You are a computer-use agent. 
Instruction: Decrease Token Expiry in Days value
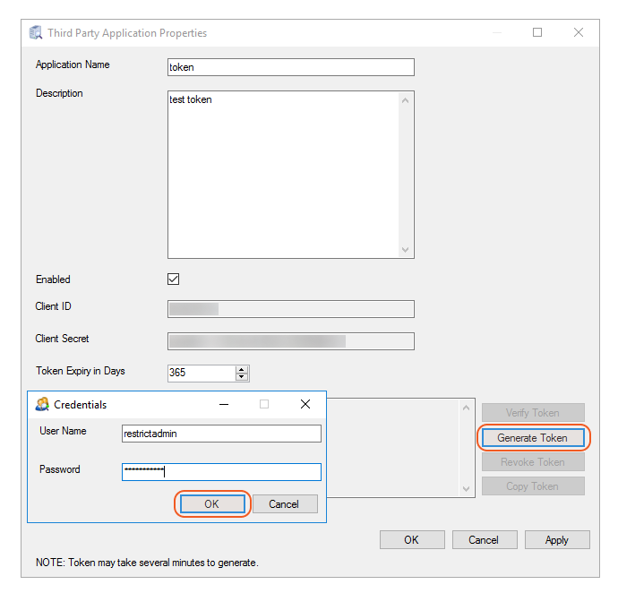(242, 376)
